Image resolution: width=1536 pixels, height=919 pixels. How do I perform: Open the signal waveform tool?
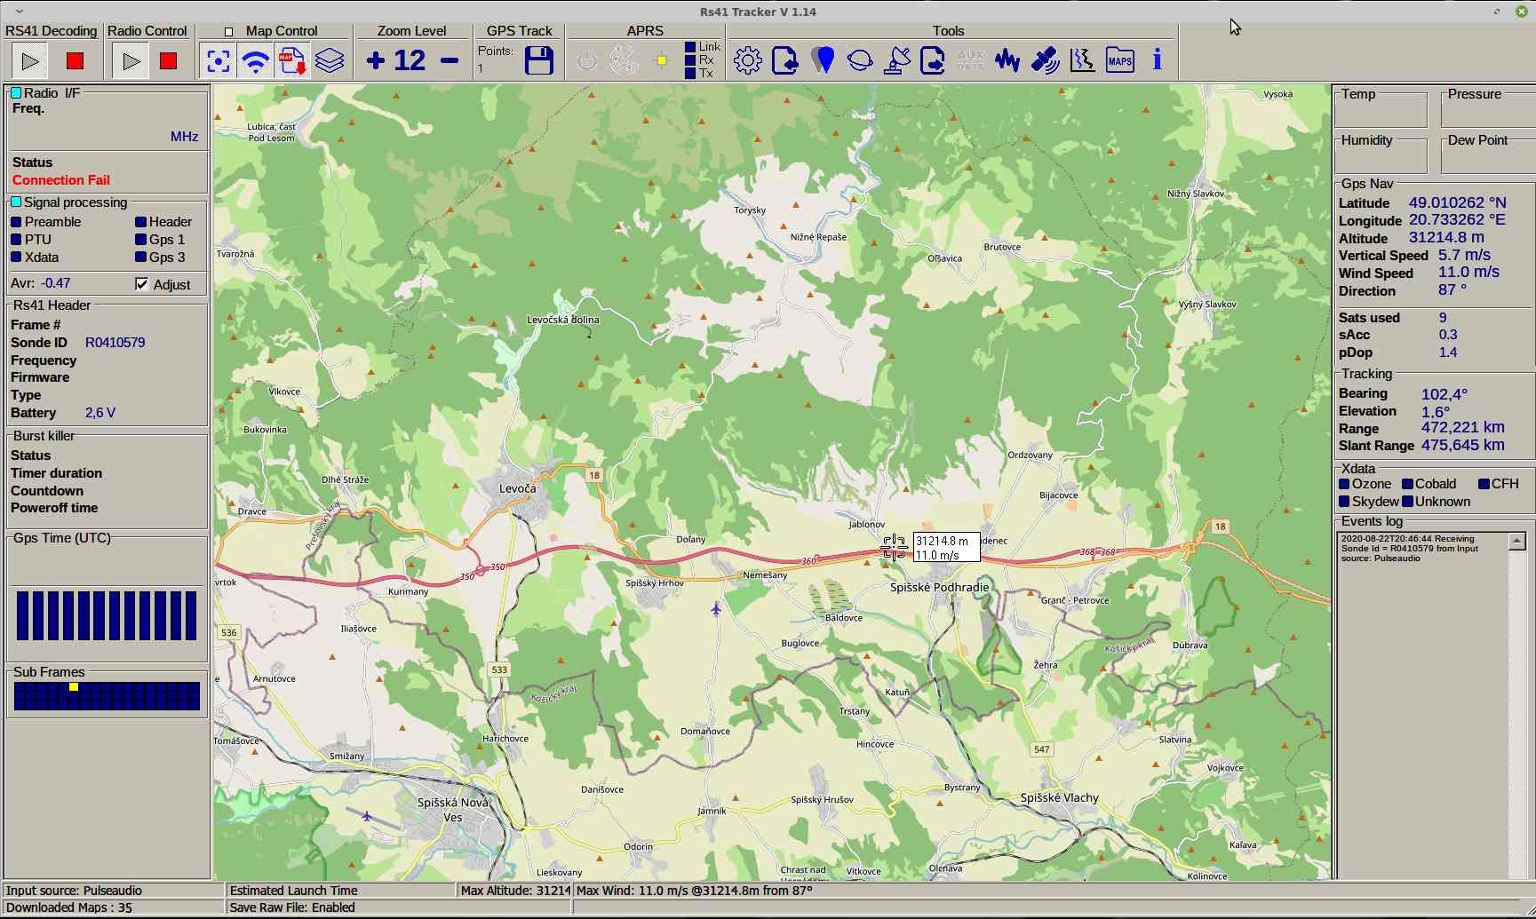coord(1007,60)
